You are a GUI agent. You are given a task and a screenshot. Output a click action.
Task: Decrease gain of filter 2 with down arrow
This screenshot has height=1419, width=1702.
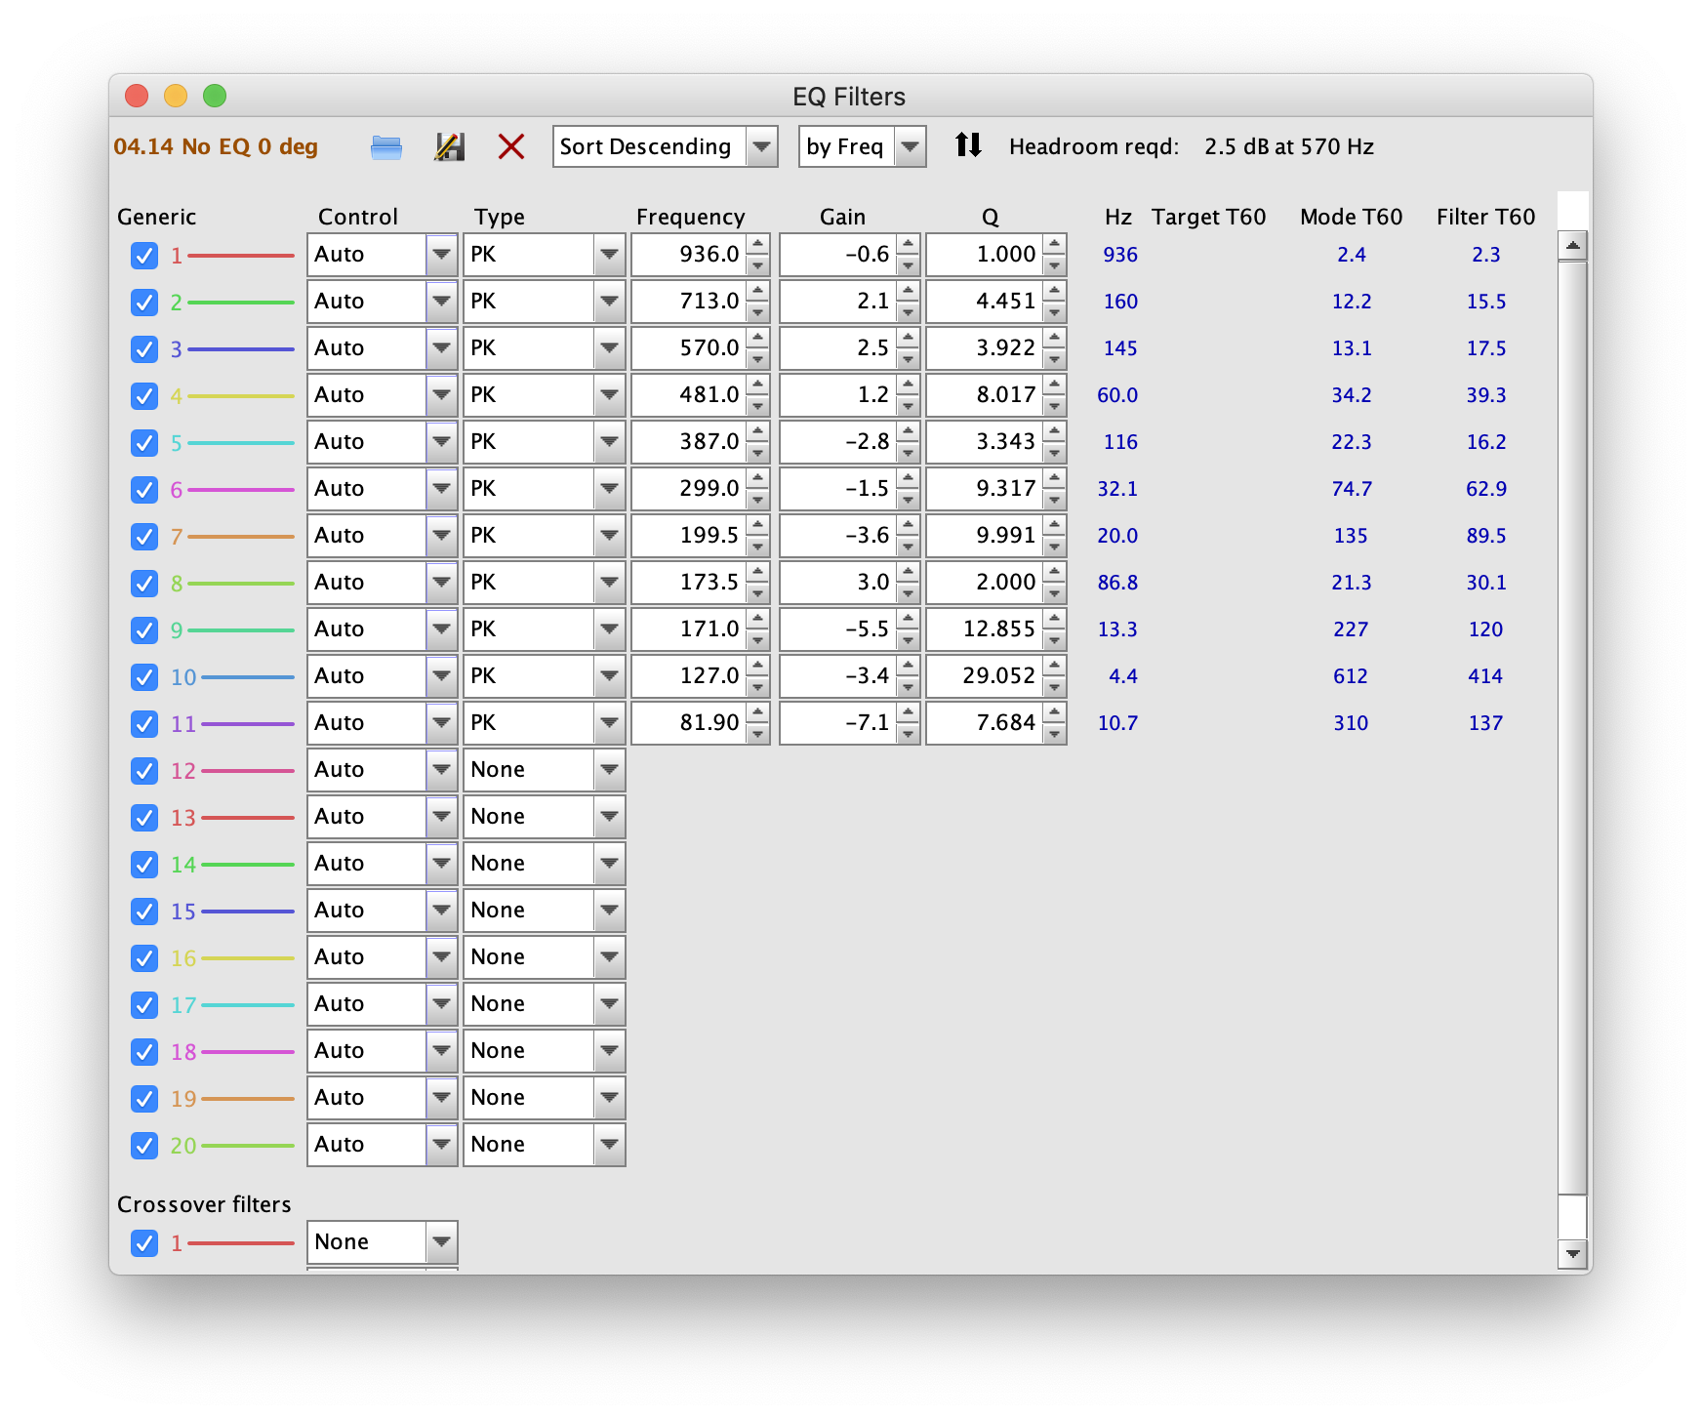909,312
